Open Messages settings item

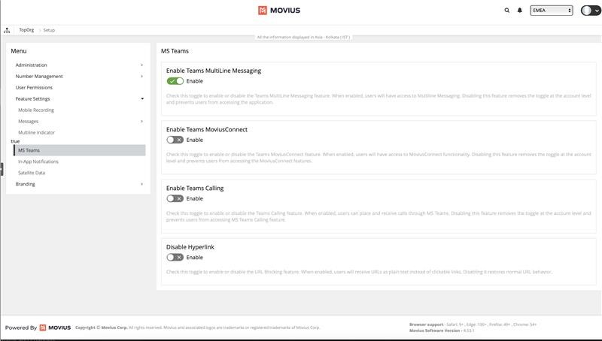point(29,122)
